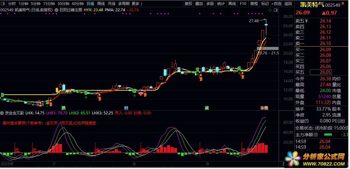
Task: Expand the indicator dropdown before 巨阳过峰主图
Action: (57, 10)
